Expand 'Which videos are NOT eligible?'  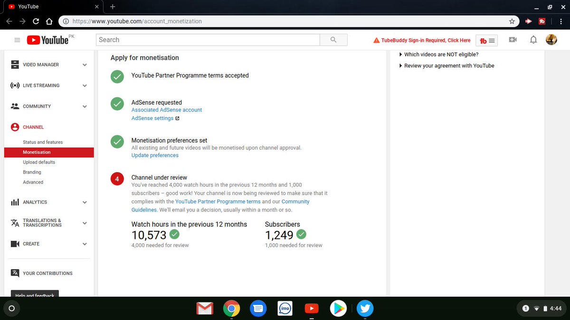tap(439, 55)
